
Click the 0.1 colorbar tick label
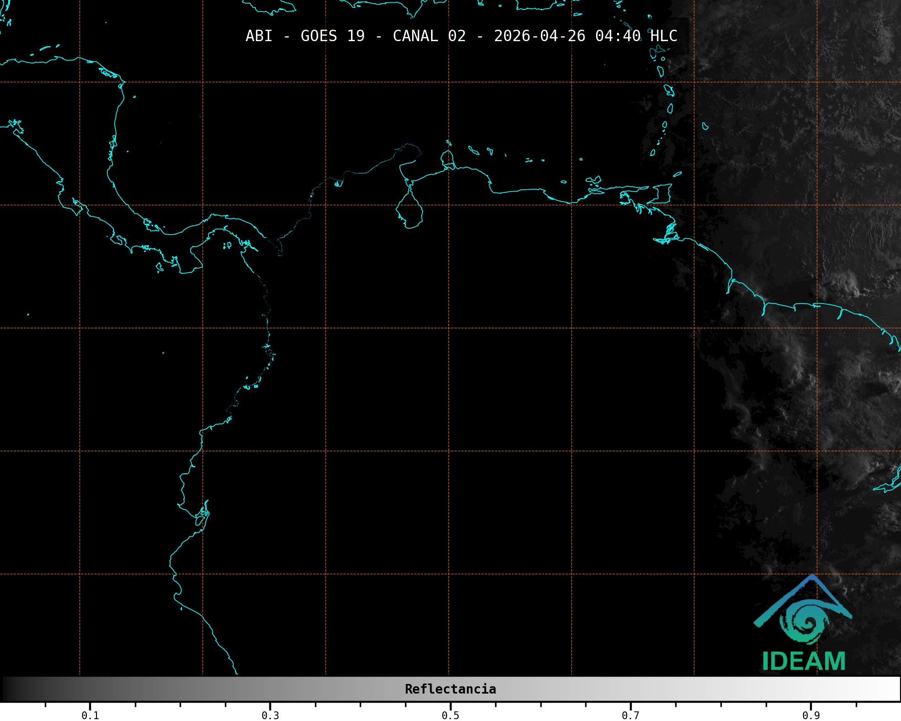point(90,716)
